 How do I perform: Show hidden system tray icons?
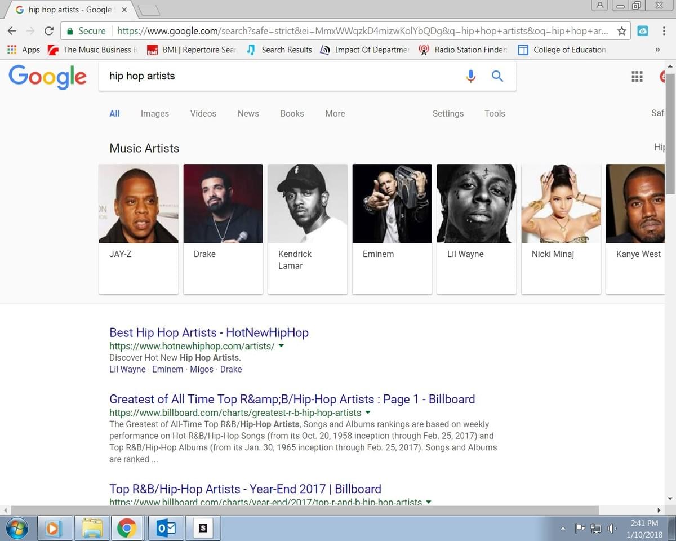[563, 529]
